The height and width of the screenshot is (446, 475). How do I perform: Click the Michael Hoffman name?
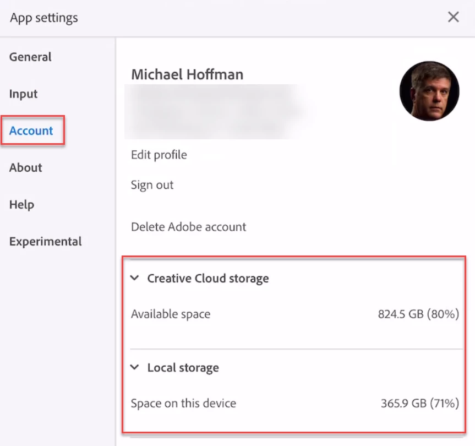click(187, 74)
